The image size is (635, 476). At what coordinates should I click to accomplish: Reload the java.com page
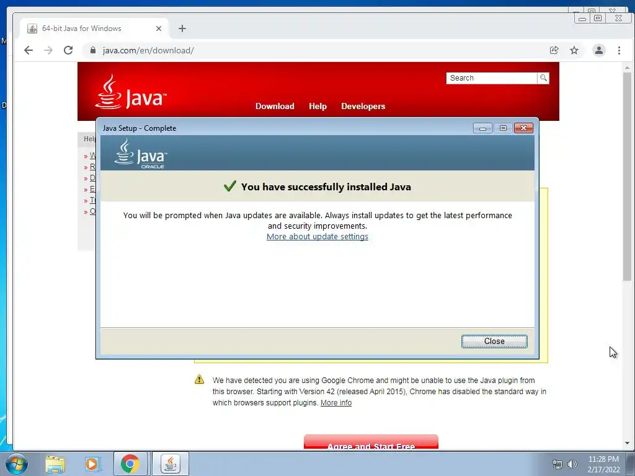point(68,50)
